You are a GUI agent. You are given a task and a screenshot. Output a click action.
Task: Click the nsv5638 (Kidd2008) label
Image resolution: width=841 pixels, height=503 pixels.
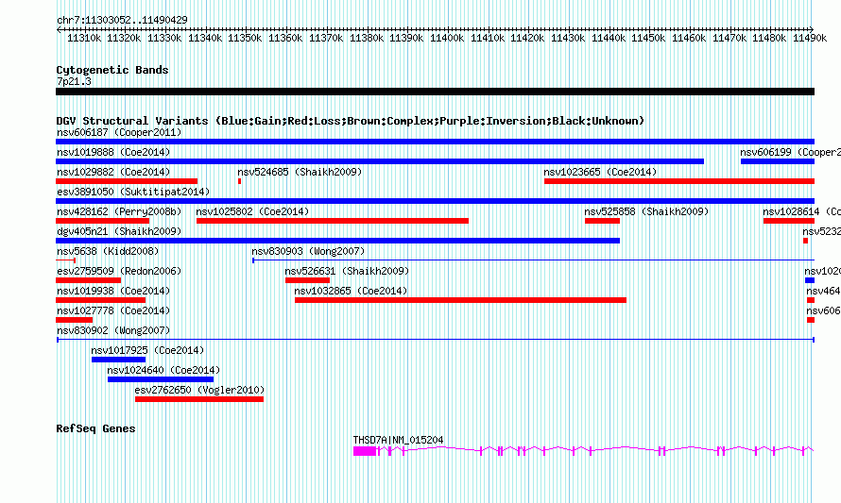(x=108, y=251)
